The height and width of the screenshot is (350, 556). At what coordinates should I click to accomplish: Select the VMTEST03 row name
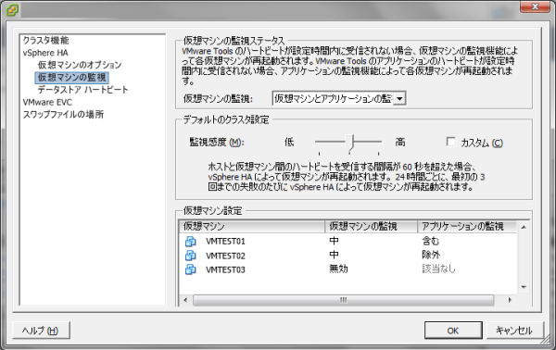pos(225,270)
